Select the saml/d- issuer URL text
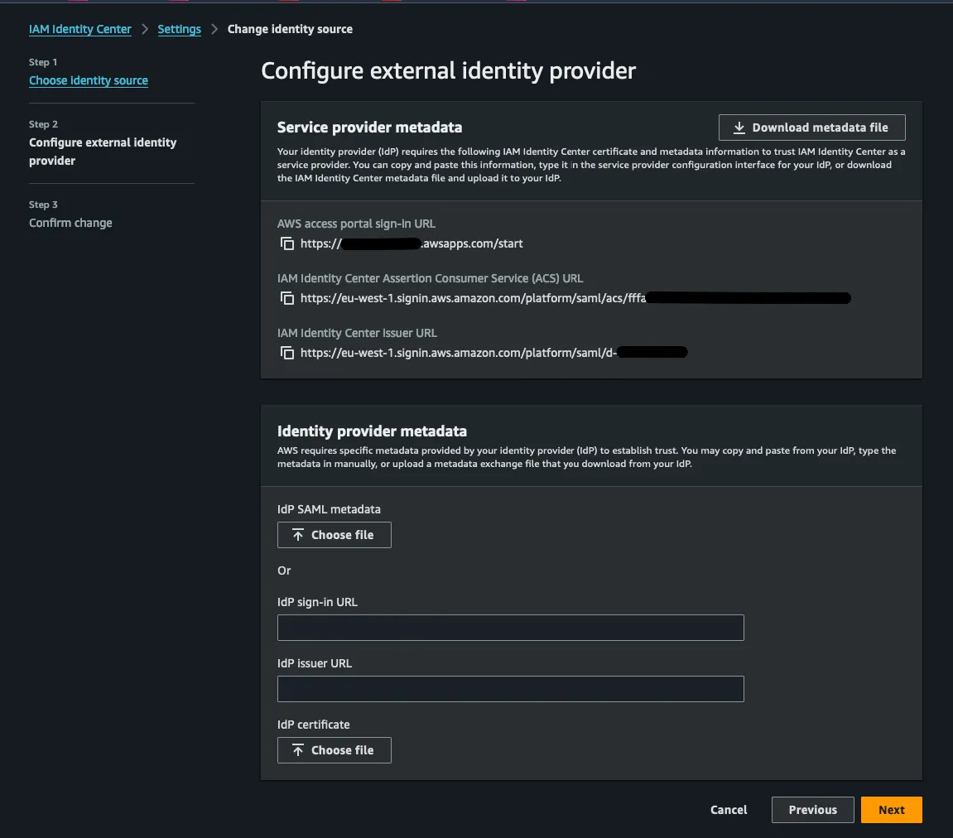 493,353
